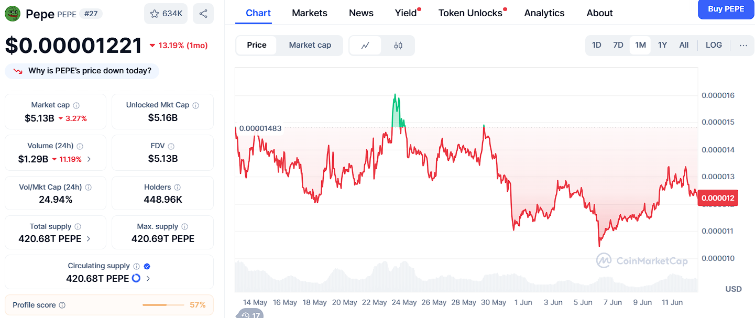This screenshot has width=755, height=318.
Task: Click the $0.00001221 price heading
Action: (73, 46)
